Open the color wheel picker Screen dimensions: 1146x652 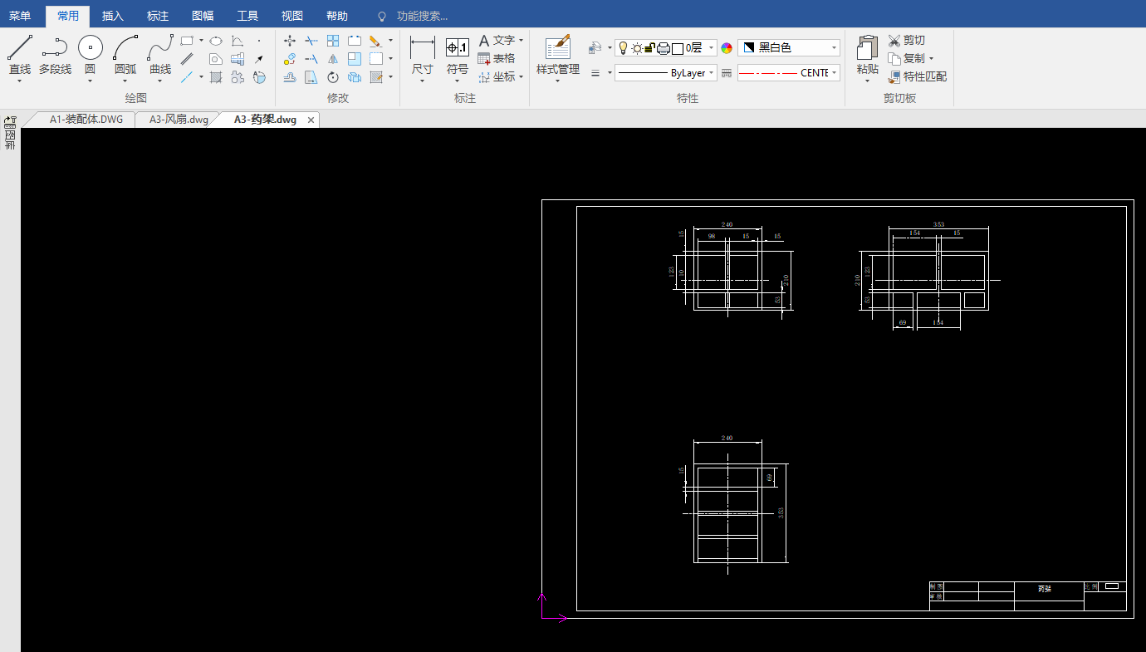[727, 48]
